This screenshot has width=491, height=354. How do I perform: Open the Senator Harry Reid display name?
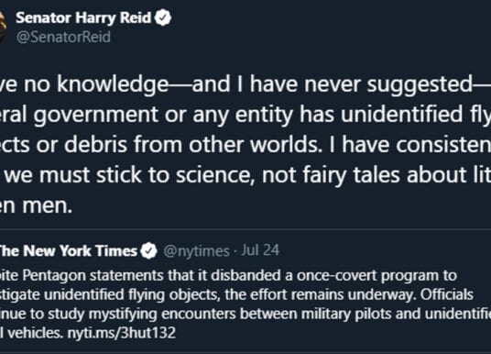tap(83, 17)
